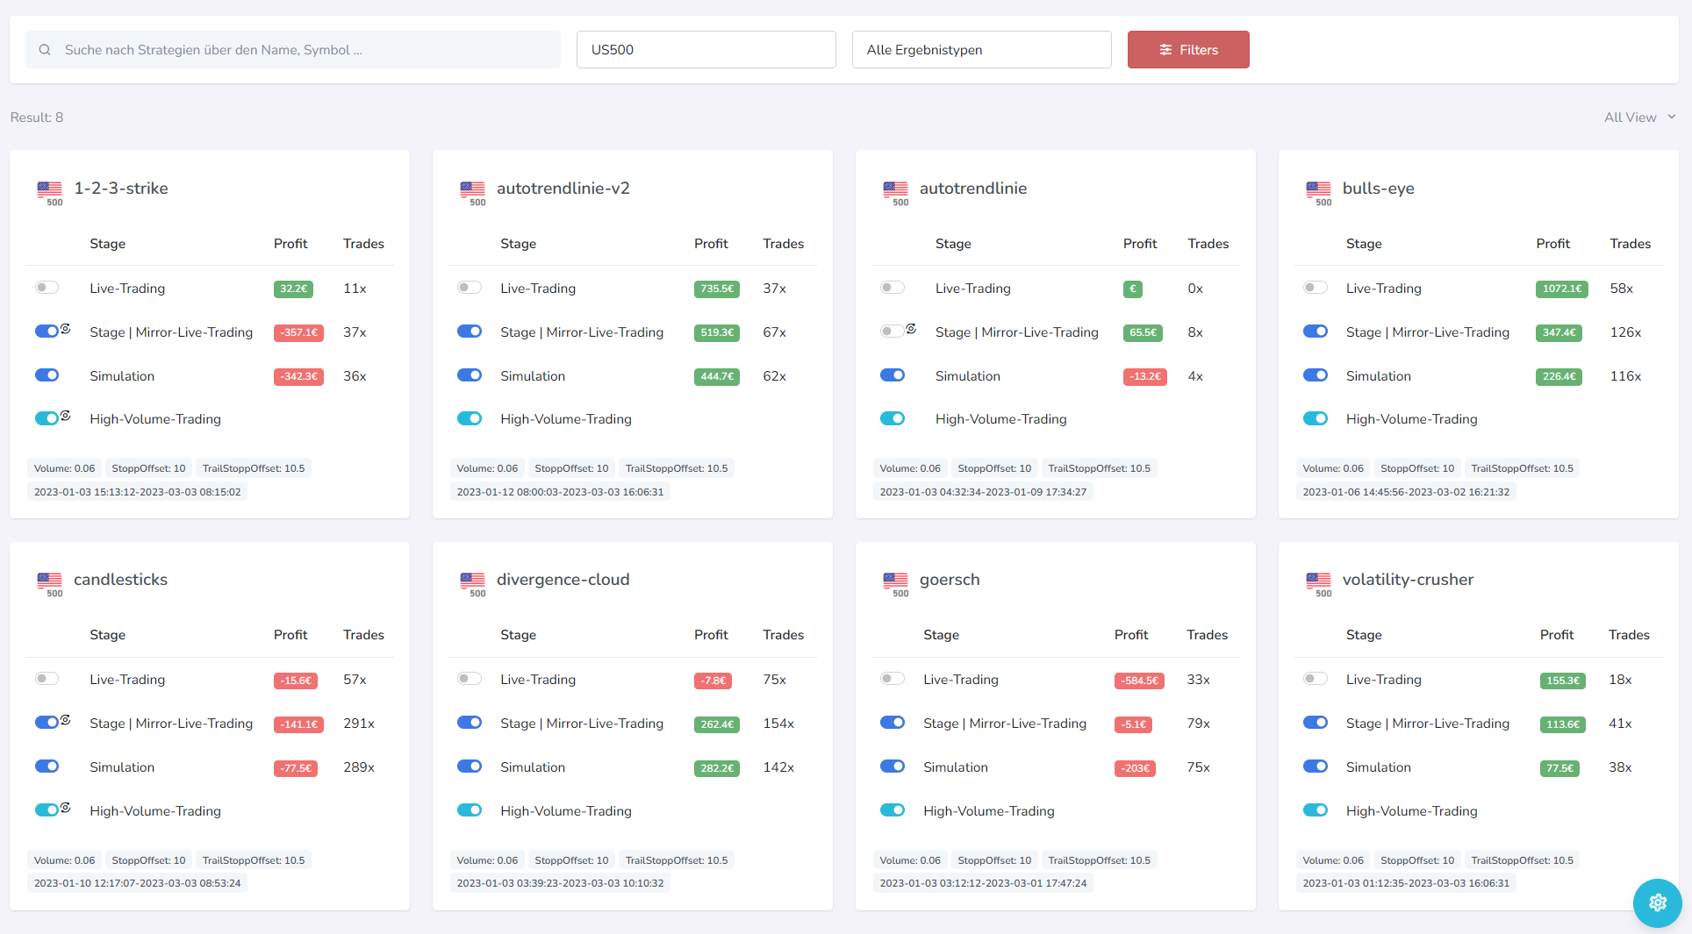Open the US500 symbol dropdown
This screenshot has width=1692, height=934.
[706, 50]
